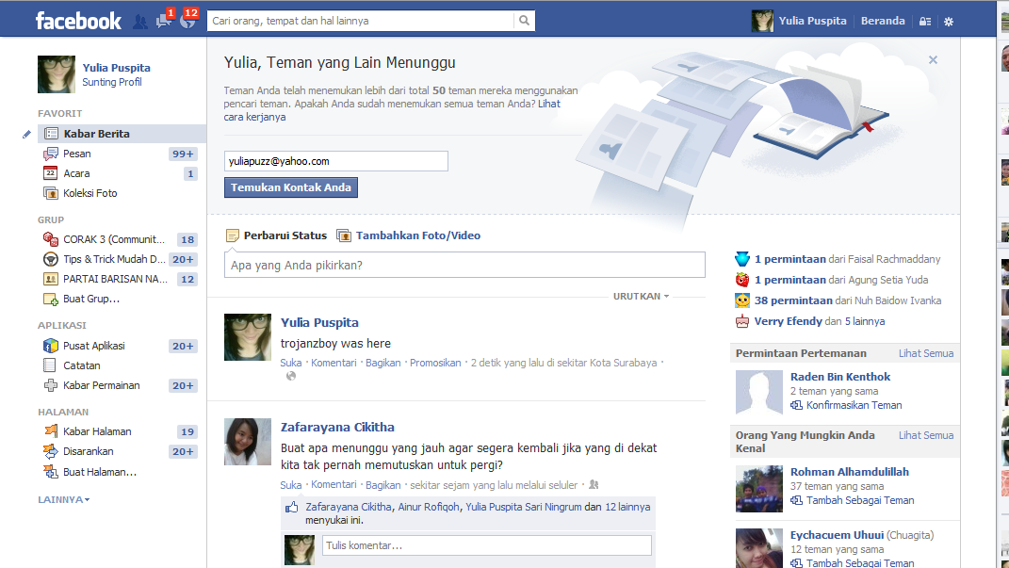Click the Kabar Halaman flag icon

50,431
